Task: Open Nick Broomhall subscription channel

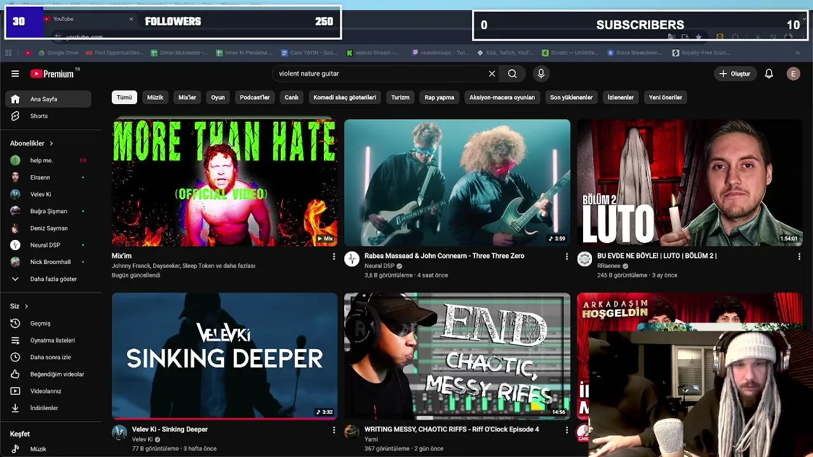Action: [48, 262]
